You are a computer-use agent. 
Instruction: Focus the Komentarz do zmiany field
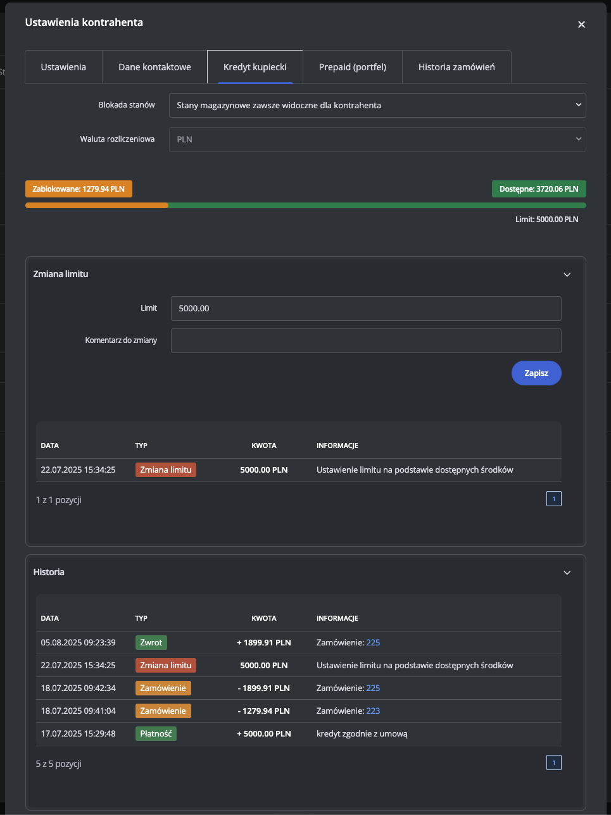click(365, 341)
